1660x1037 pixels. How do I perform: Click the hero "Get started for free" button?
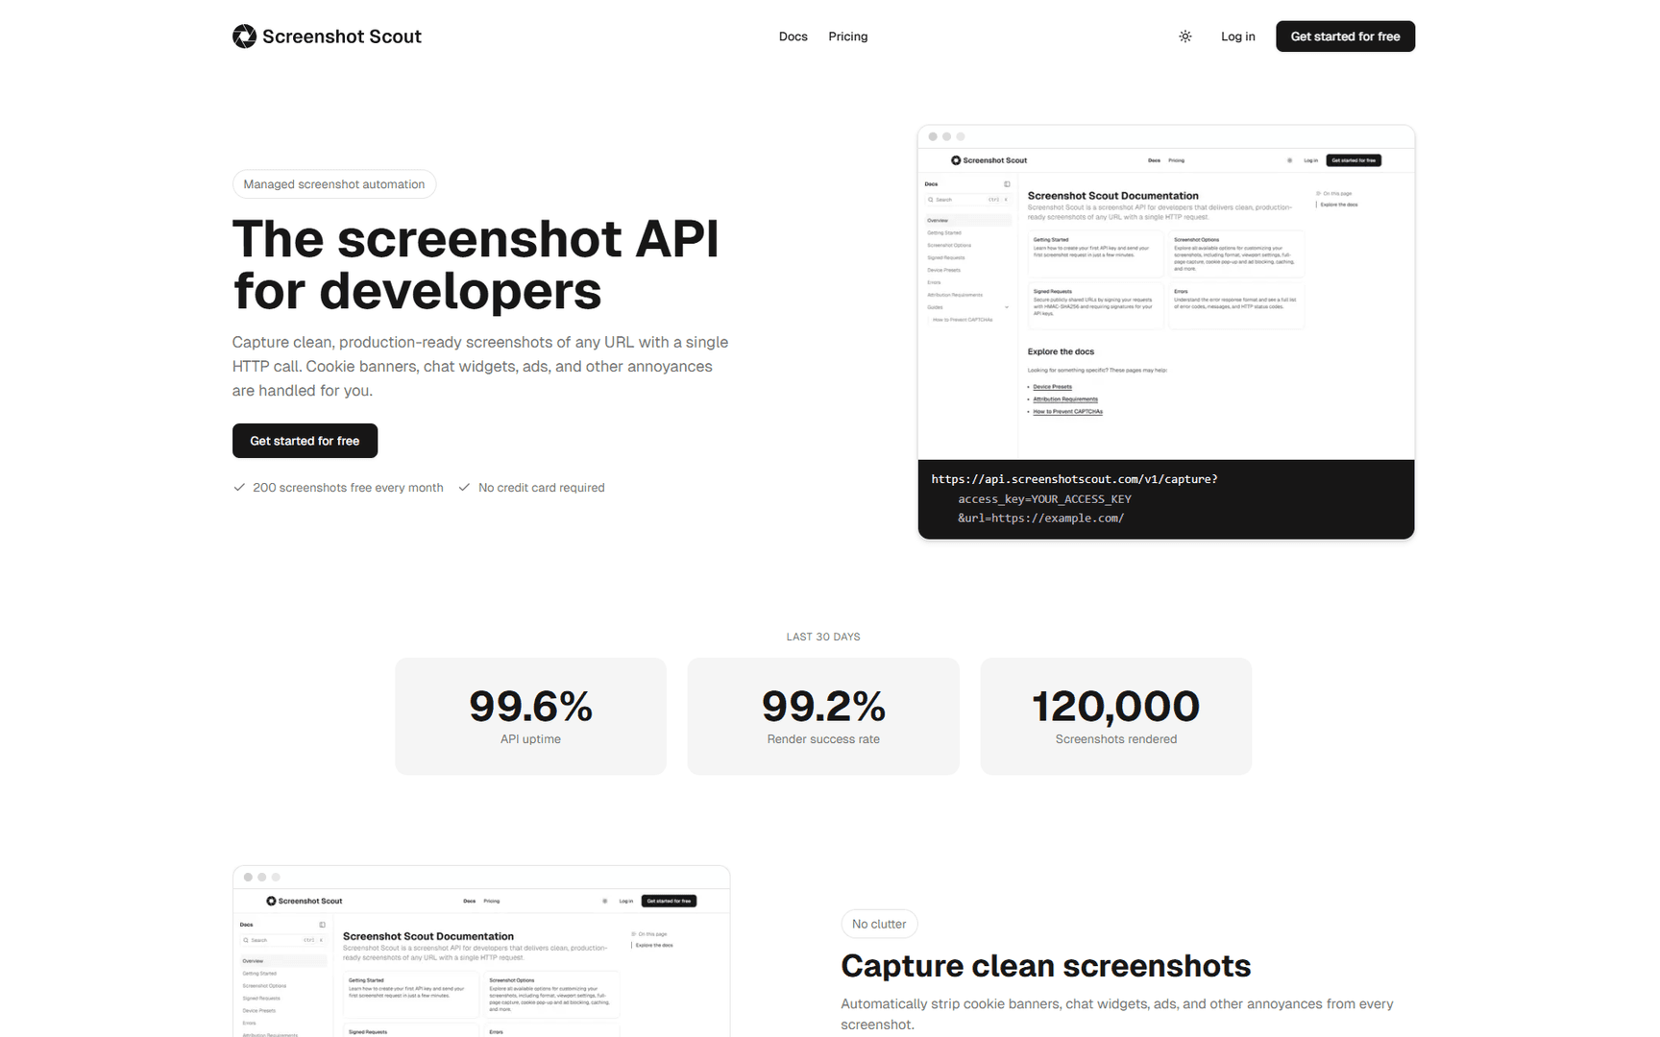click(x=305, y=441)
